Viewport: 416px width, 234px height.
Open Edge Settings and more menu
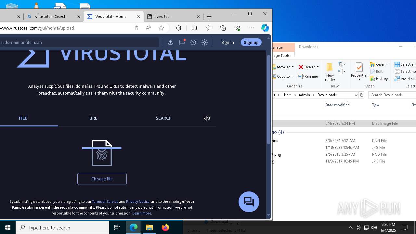pyautogui.click(x=252, y=28)
